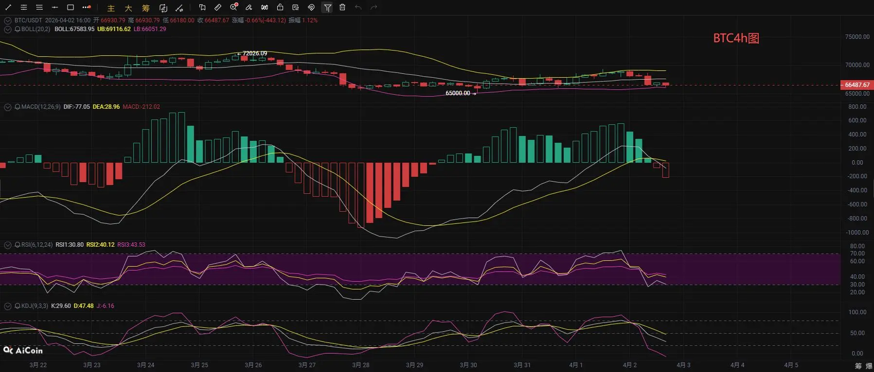
Task: Click the undo arrow
Action: coord(358,7)
